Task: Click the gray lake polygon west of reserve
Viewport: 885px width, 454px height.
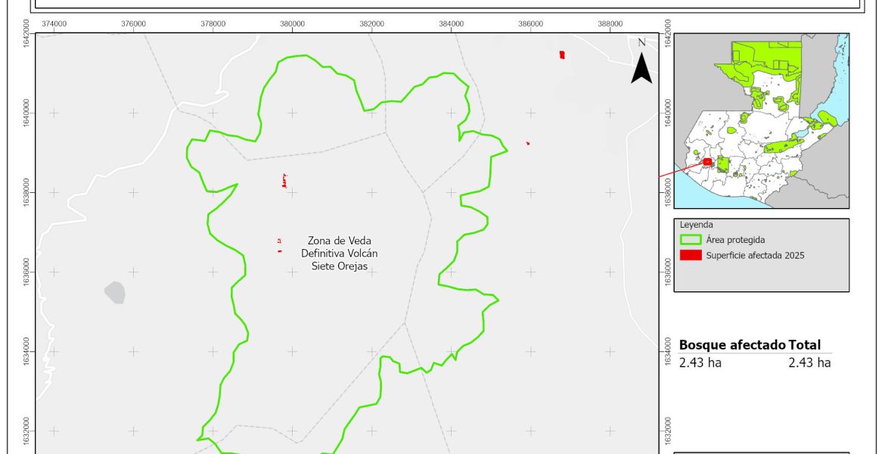Action: [x=114, y=292]
